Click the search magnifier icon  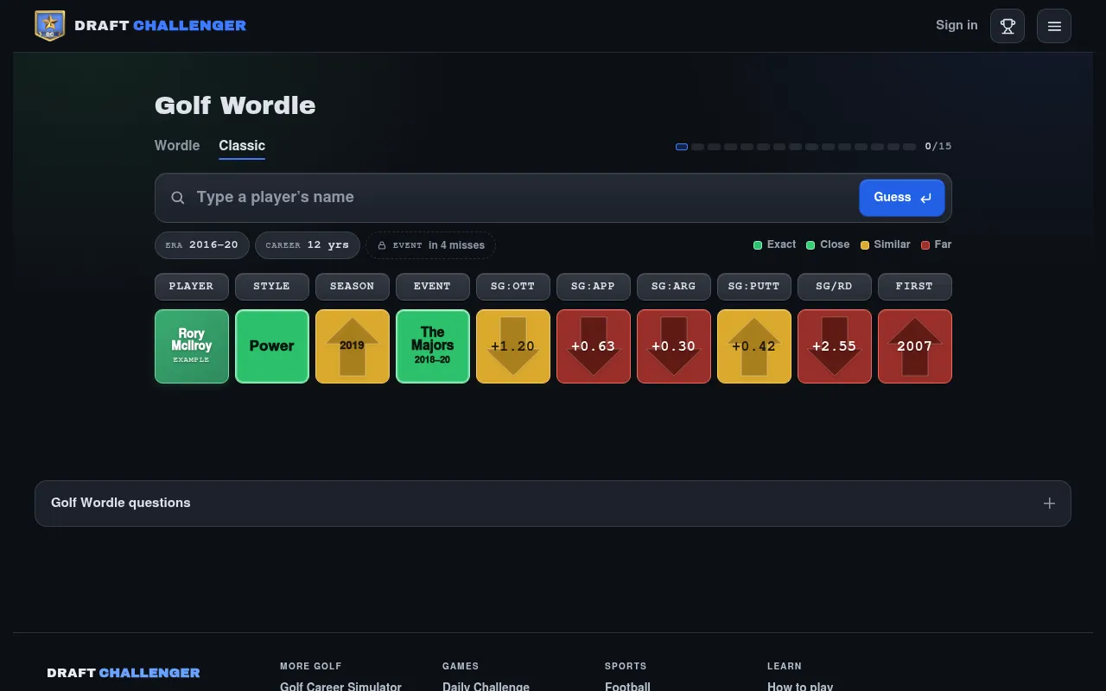(x=178, y=198)
